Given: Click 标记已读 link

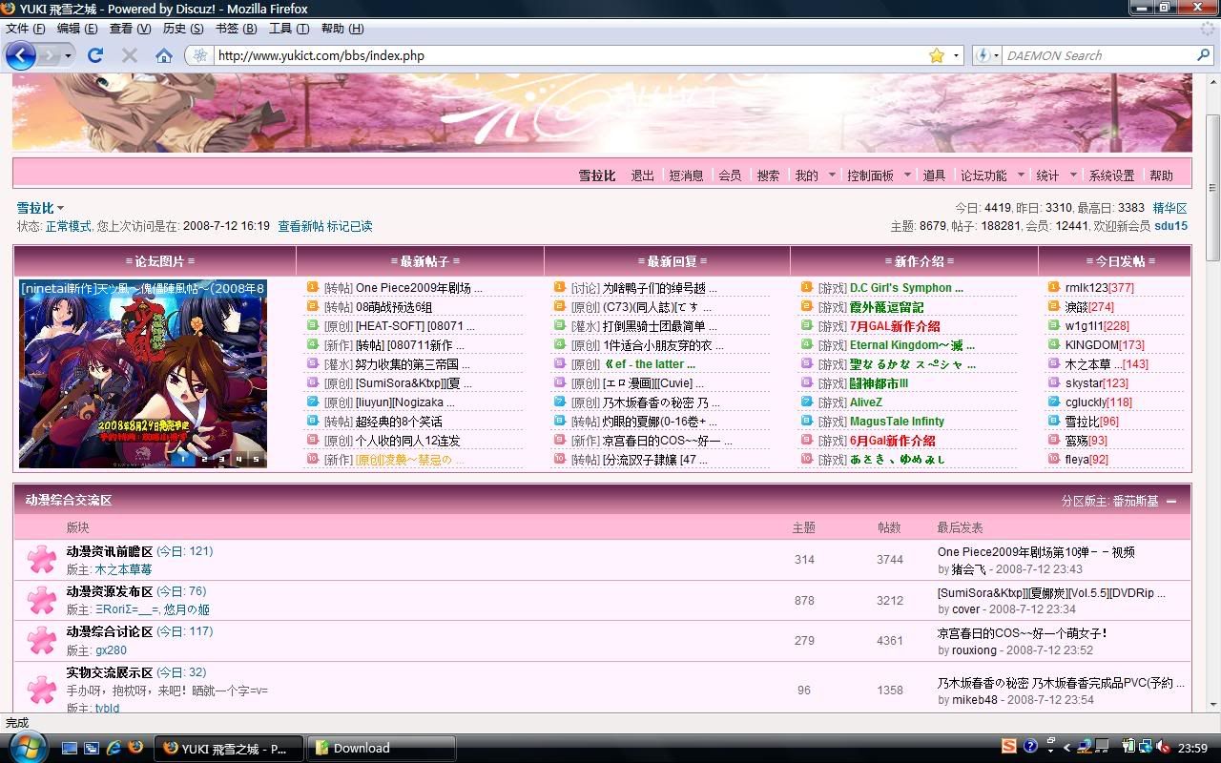Looking at the screenshot, I should point(350,227).
